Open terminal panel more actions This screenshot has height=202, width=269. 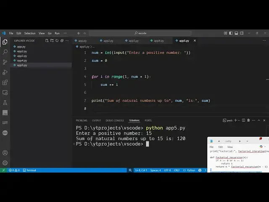point(253,120)
